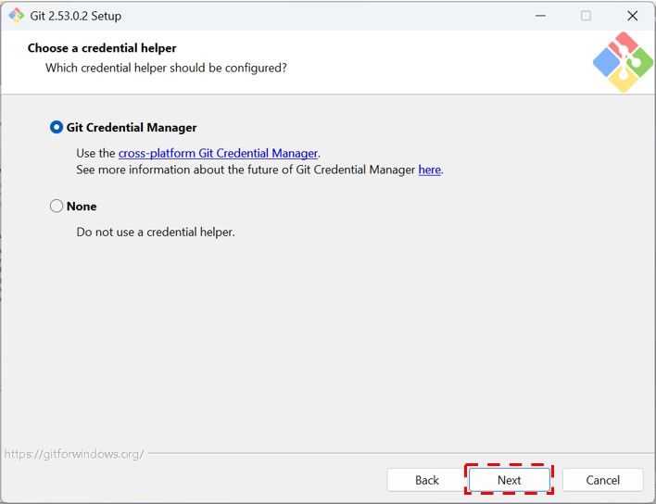Close the Git Setup installer window
The width and height of the screenshot is (656, 504).
[x=632, y=16]
